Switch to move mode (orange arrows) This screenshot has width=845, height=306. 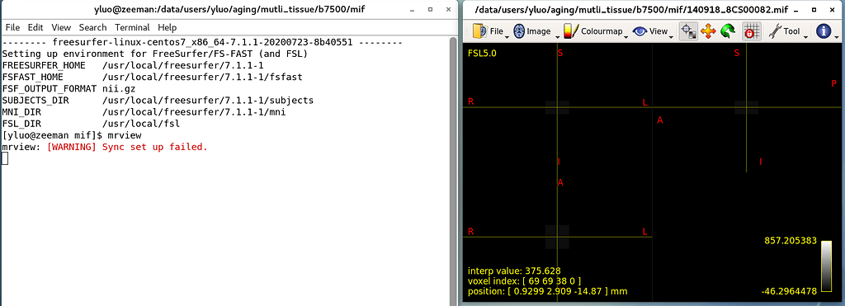[x=707, y=32]
